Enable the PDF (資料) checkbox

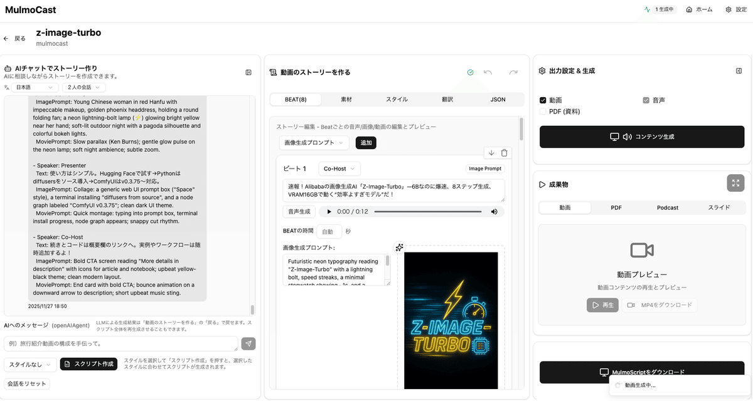543,112
